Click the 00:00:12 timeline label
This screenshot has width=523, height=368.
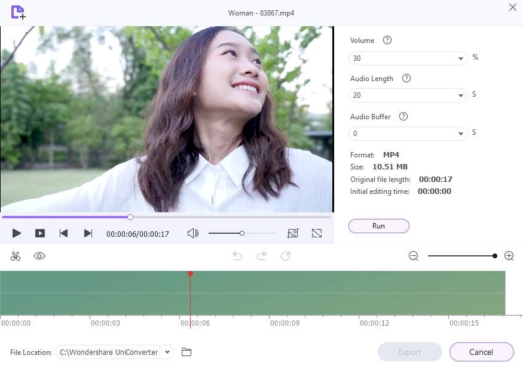coord(374,323)
